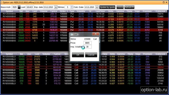Click splitter handle between the two tables
The width and height of the screenshot is (169, 95).
(84, 52)
